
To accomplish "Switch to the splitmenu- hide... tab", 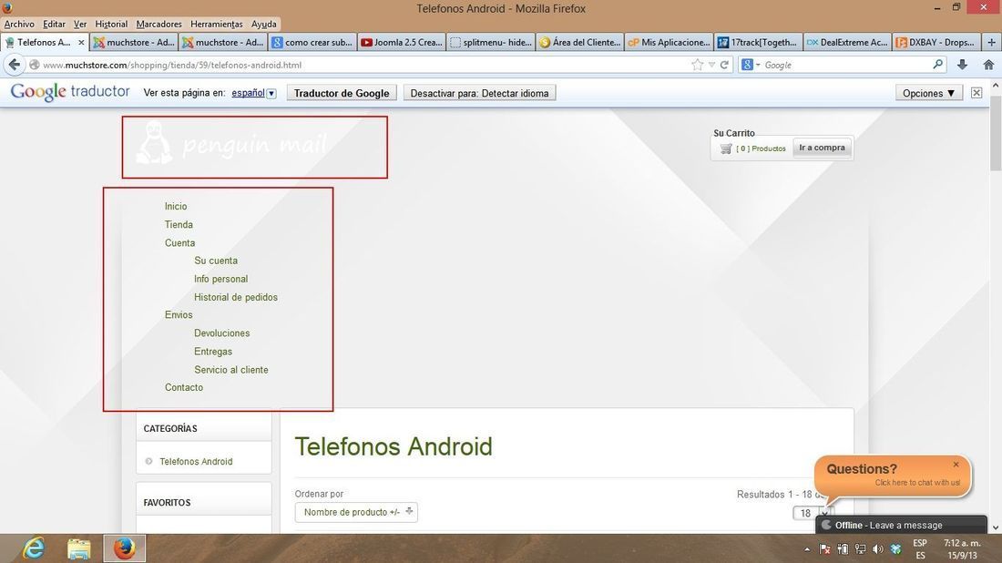I will pyautogui.click(x=491, y=42).
